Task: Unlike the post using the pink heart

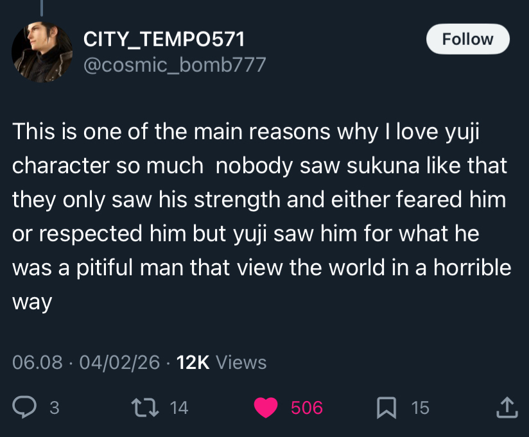Action: pos(265,407)
